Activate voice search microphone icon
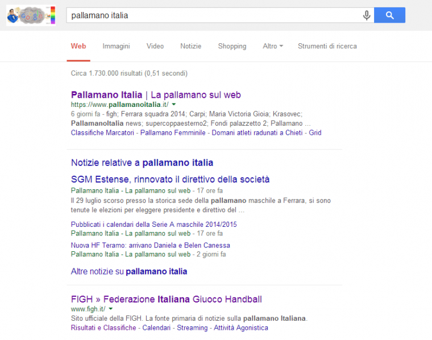Screen dimensions: 432x340 [x=367, y=15]
